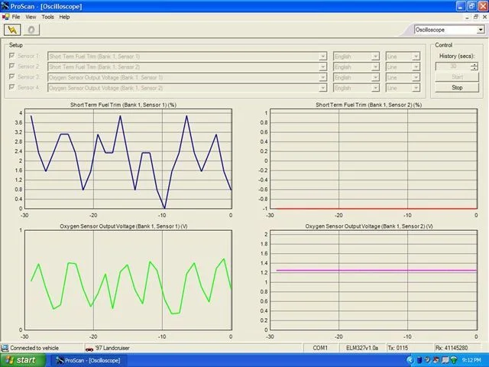Click the greyed-out disconnect toolbar button

[31, 30]
